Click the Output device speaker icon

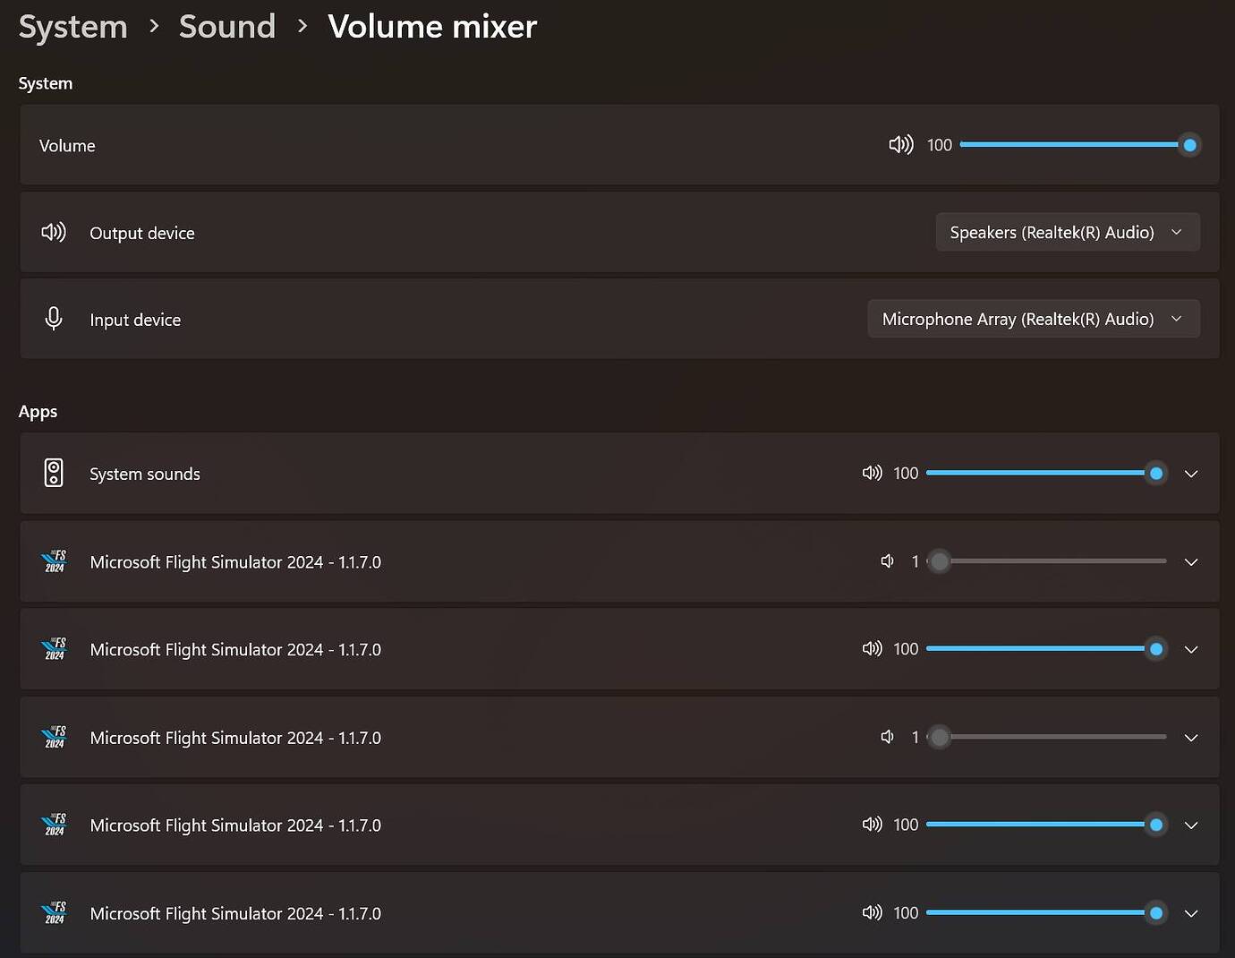(x=54, y=233)
